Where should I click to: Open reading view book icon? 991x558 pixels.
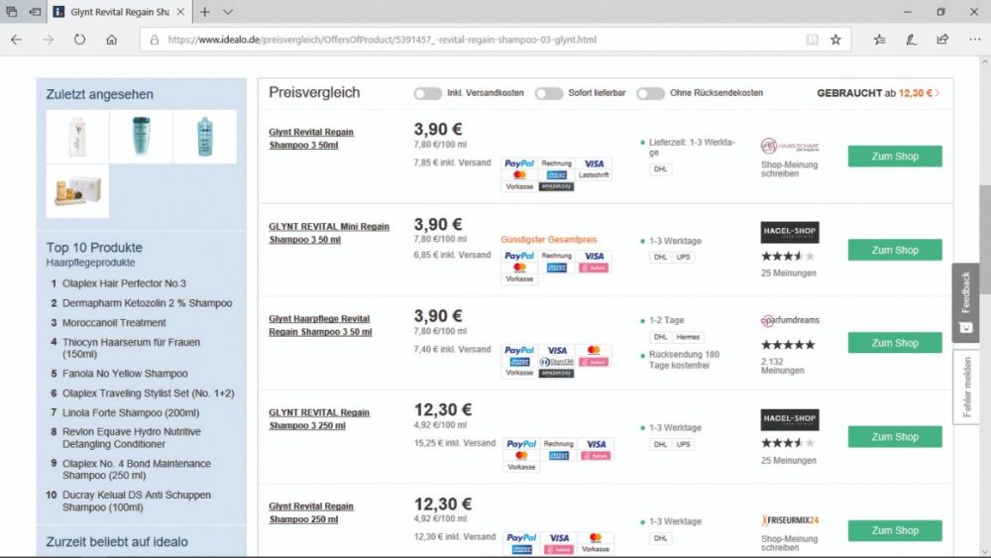tap(813, 40)
